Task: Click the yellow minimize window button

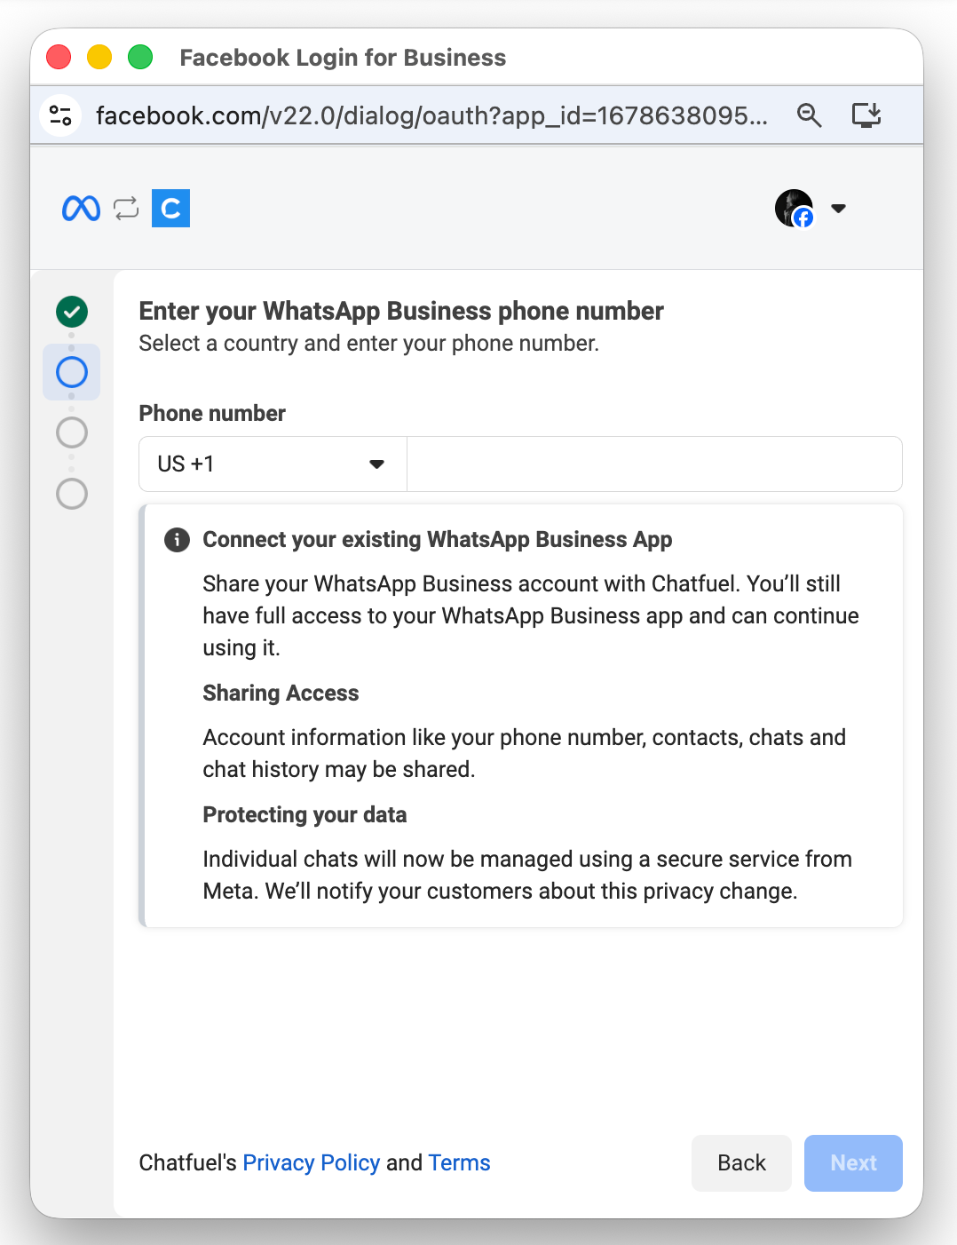Action: (x=99, y=57)
